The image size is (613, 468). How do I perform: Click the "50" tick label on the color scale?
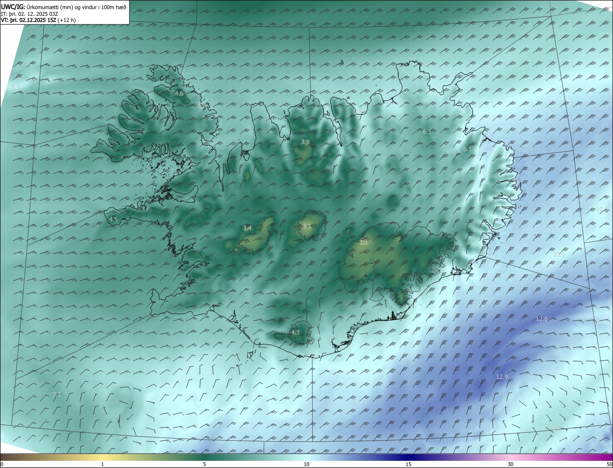click(609, 464)
